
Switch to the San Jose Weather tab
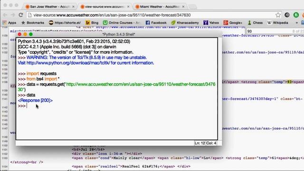point(50,7)
